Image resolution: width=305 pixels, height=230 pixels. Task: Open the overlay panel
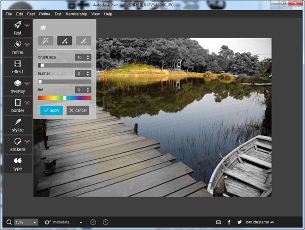pos(18,87)
